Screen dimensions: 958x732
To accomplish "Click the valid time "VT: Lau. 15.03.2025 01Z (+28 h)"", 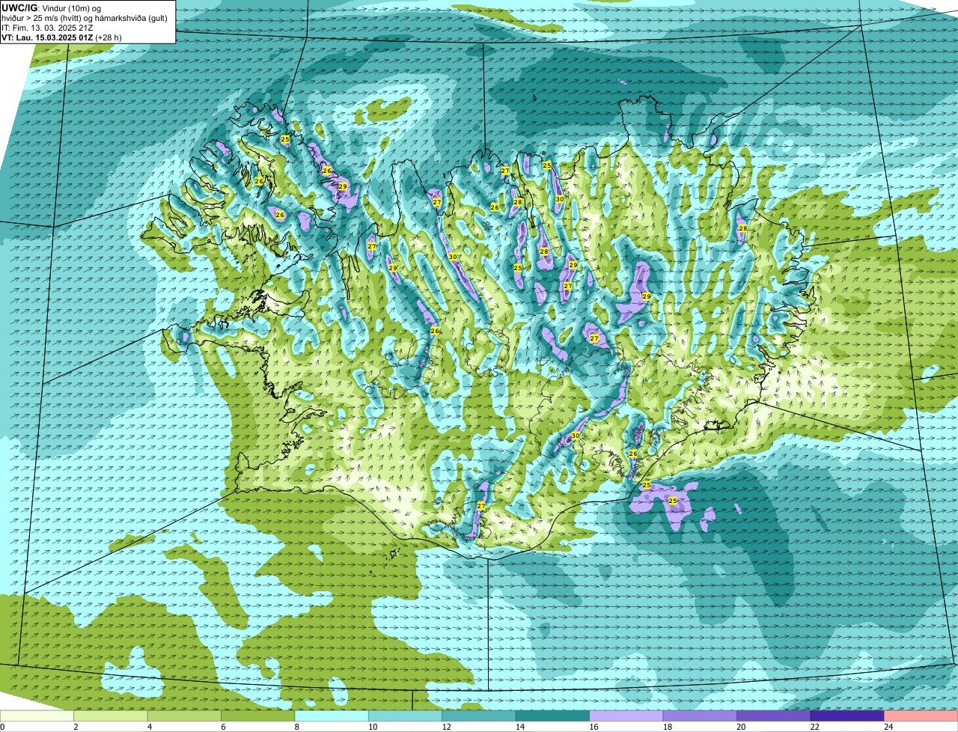I will tap(61, 37).
